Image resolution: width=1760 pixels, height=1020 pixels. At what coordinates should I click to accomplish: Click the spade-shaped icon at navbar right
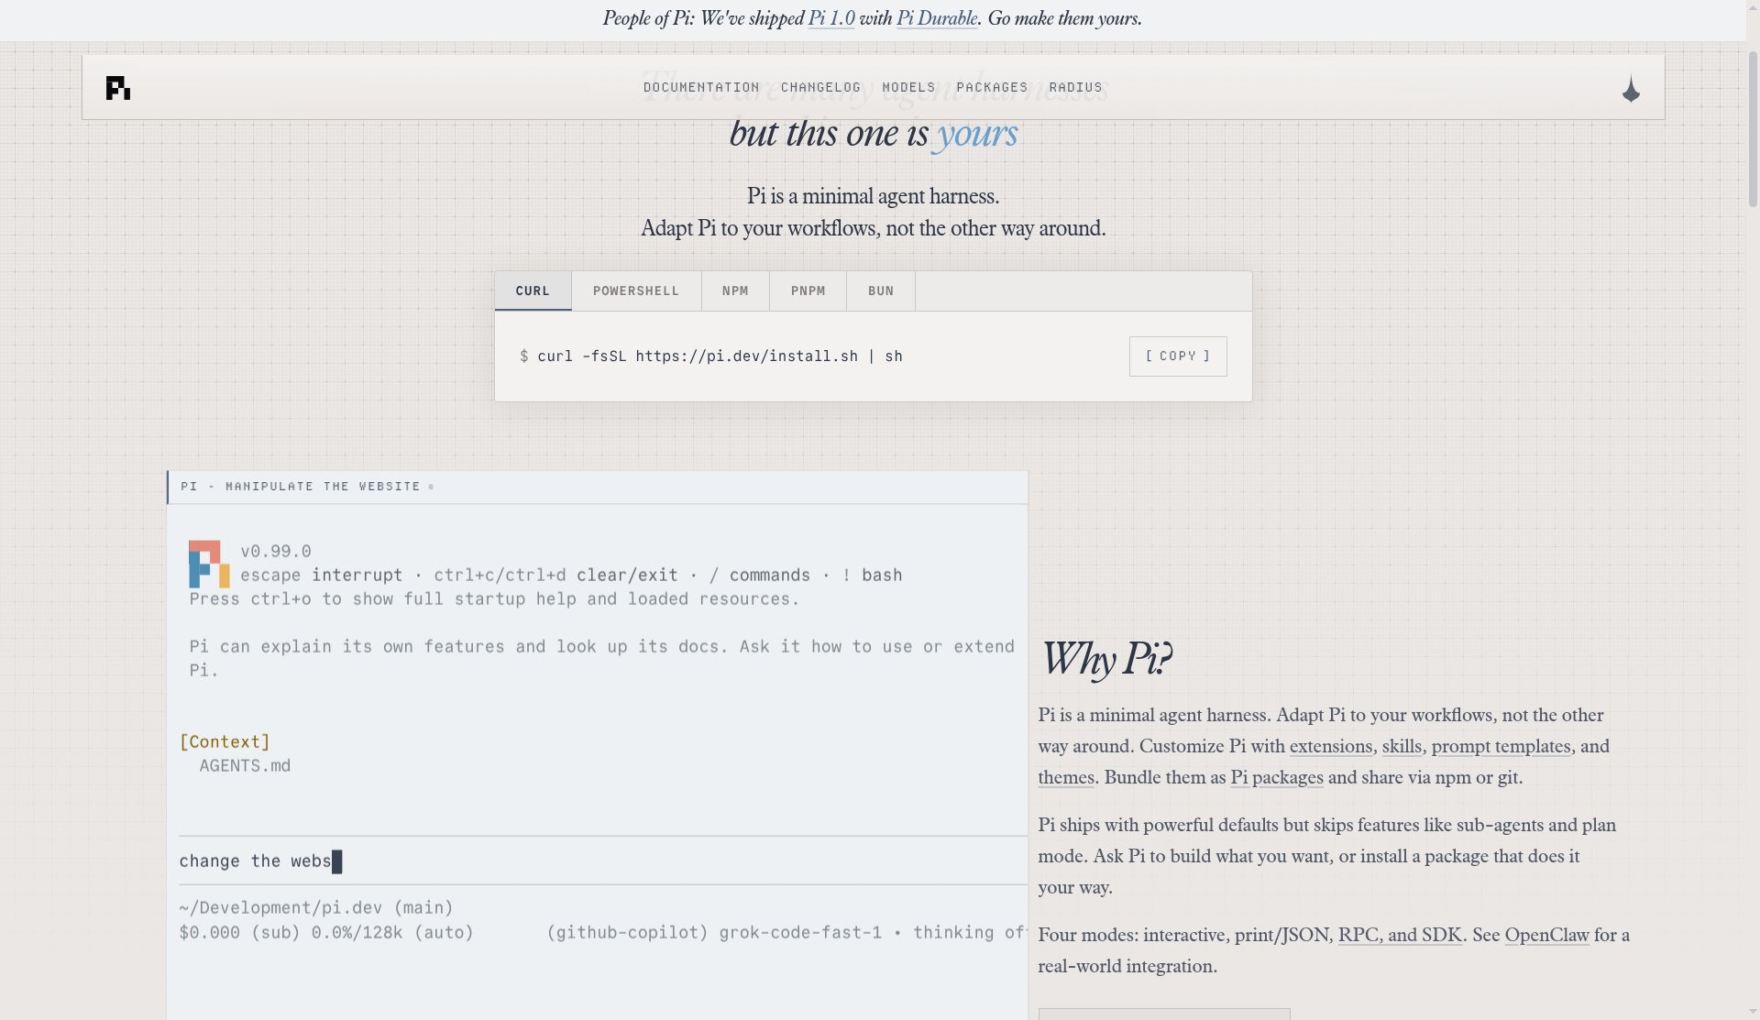click(1631, 89)
